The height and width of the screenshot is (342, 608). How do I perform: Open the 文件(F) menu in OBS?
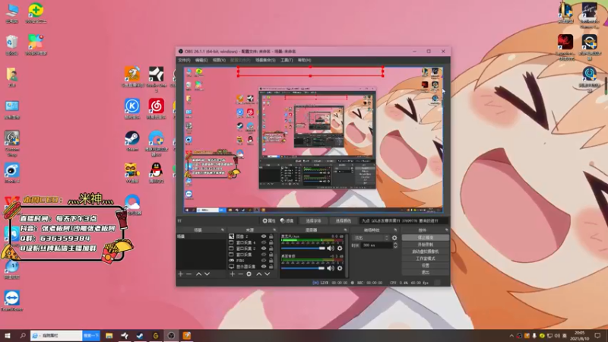coord(184,60)
